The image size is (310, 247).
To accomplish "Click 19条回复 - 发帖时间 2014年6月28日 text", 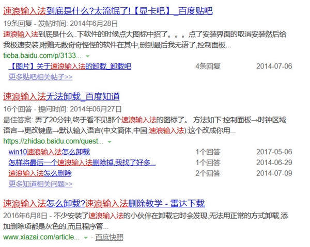I will (x=60, y=24).
